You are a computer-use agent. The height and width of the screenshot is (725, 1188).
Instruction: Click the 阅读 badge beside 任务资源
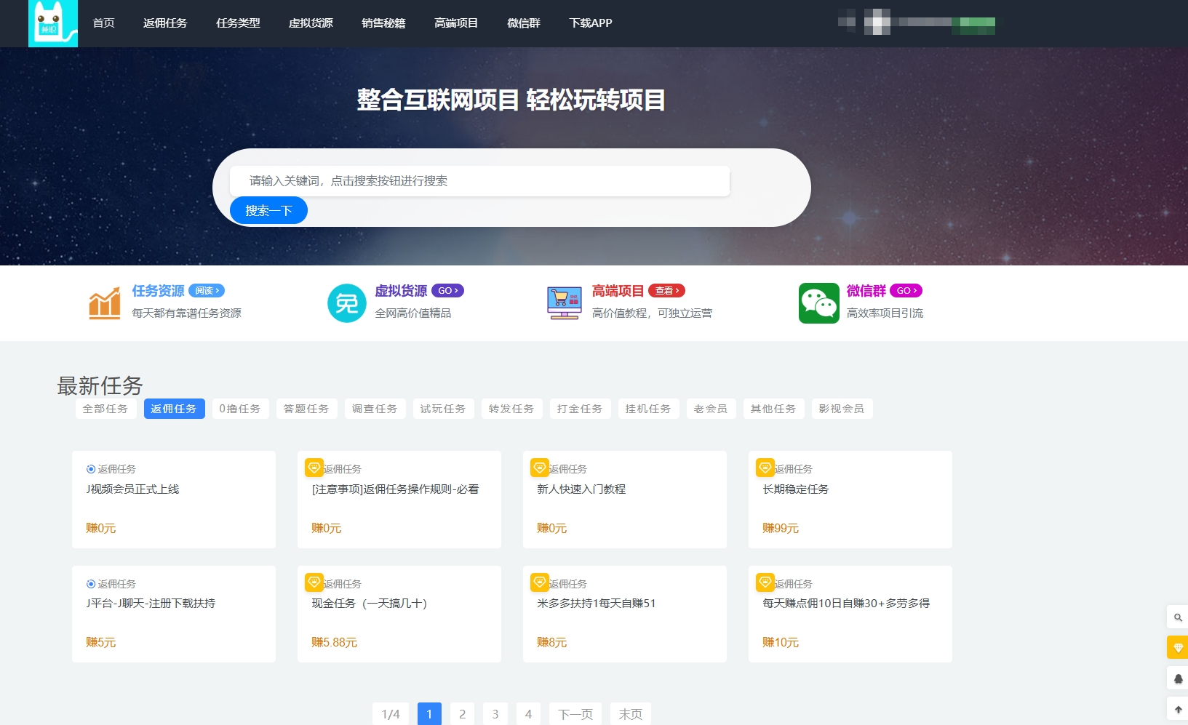point(207,291)
